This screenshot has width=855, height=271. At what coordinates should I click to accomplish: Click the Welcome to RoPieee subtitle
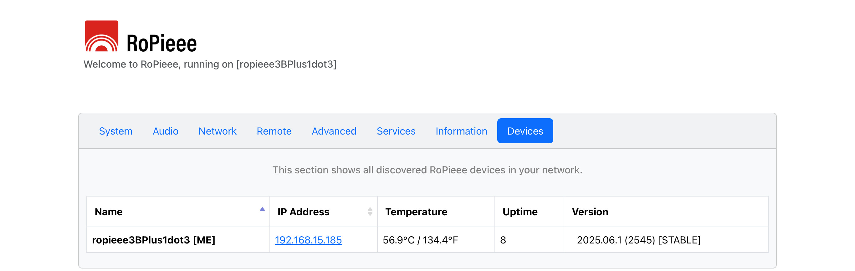210,64
